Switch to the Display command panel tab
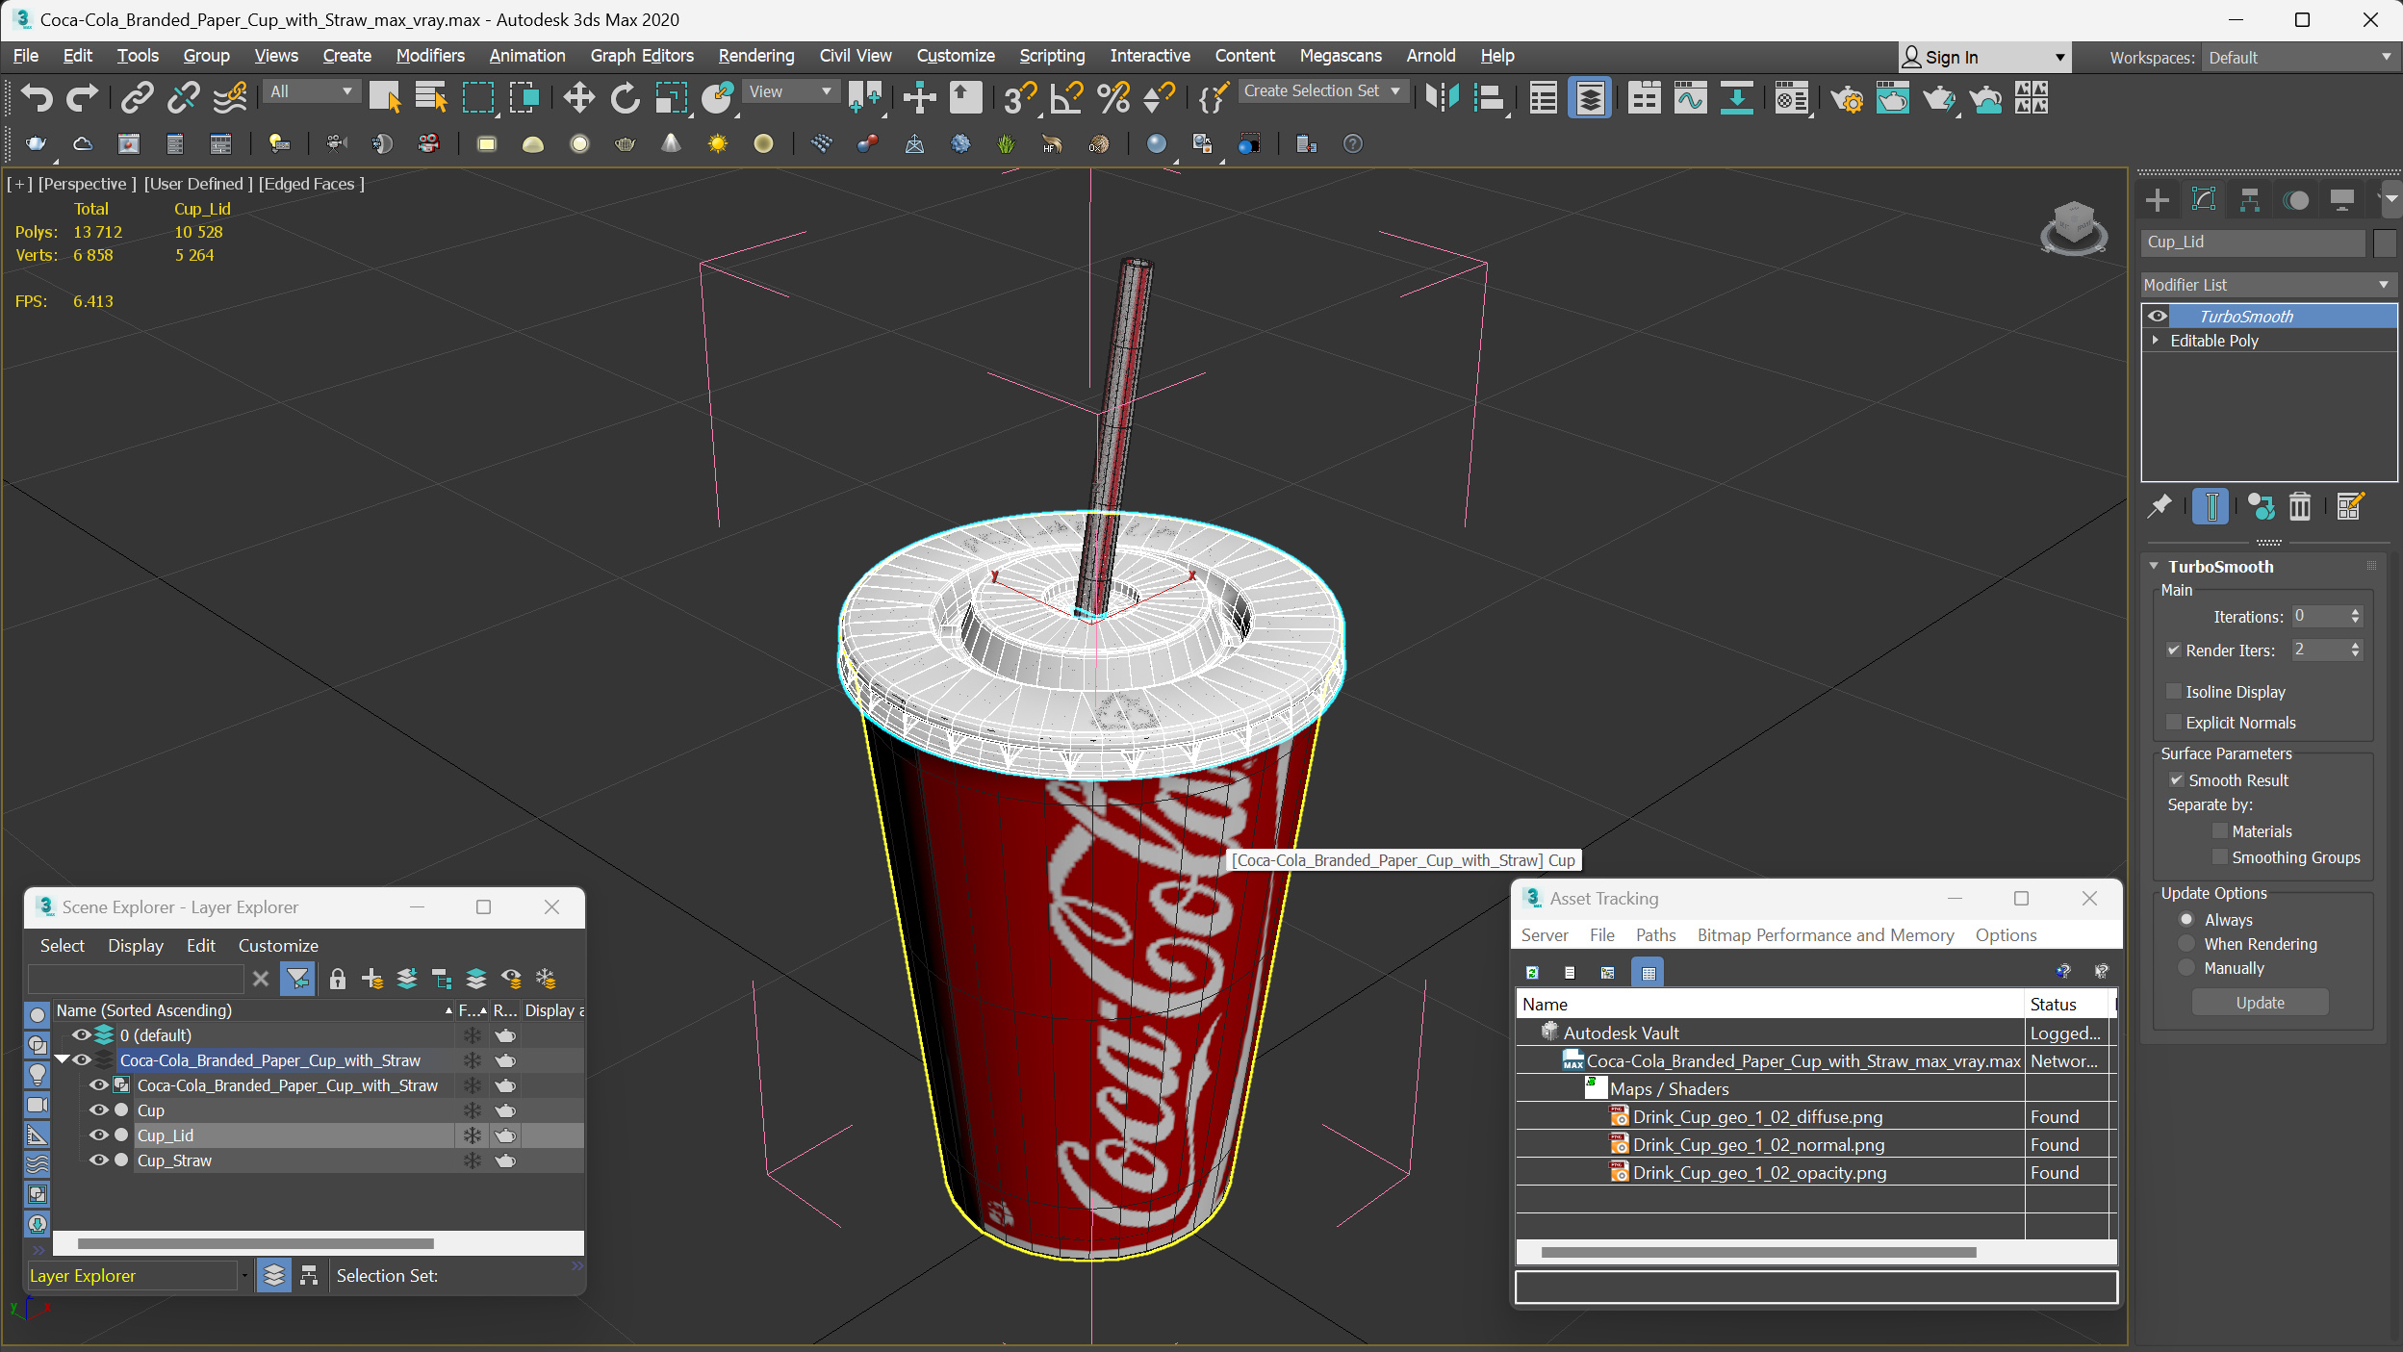Image resolution: width=2403 pixels, height=1352 pixels. 2341,200
